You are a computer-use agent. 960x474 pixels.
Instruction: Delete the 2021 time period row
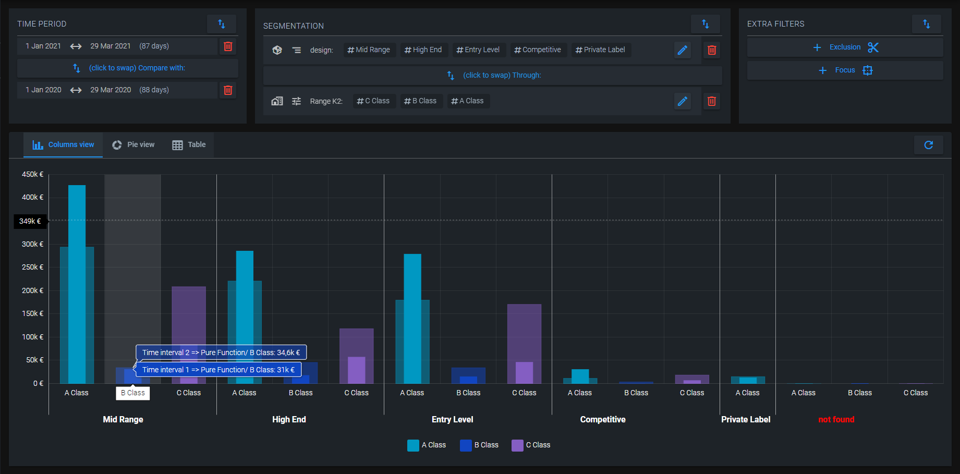tap(228, 46)
